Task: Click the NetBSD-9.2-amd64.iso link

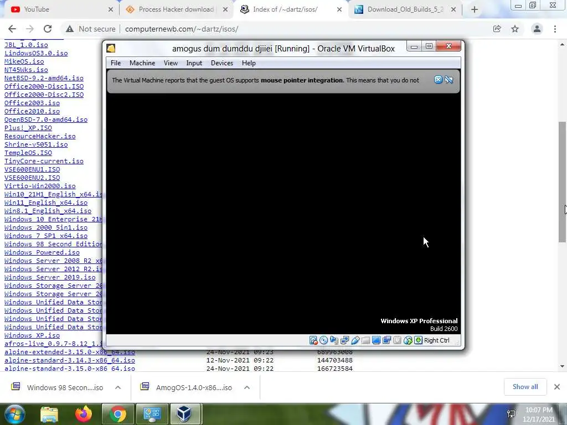Action: pyautogui.click(x=44, y=78)
